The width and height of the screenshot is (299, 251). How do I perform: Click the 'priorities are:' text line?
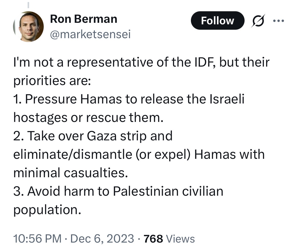(52, 81)
